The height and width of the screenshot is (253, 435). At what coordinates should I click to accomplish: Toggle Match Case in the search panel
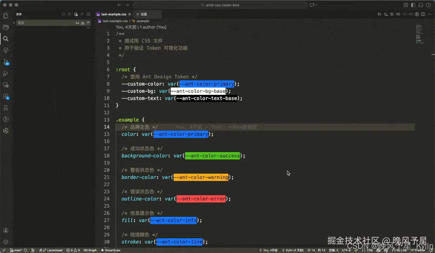77,22
